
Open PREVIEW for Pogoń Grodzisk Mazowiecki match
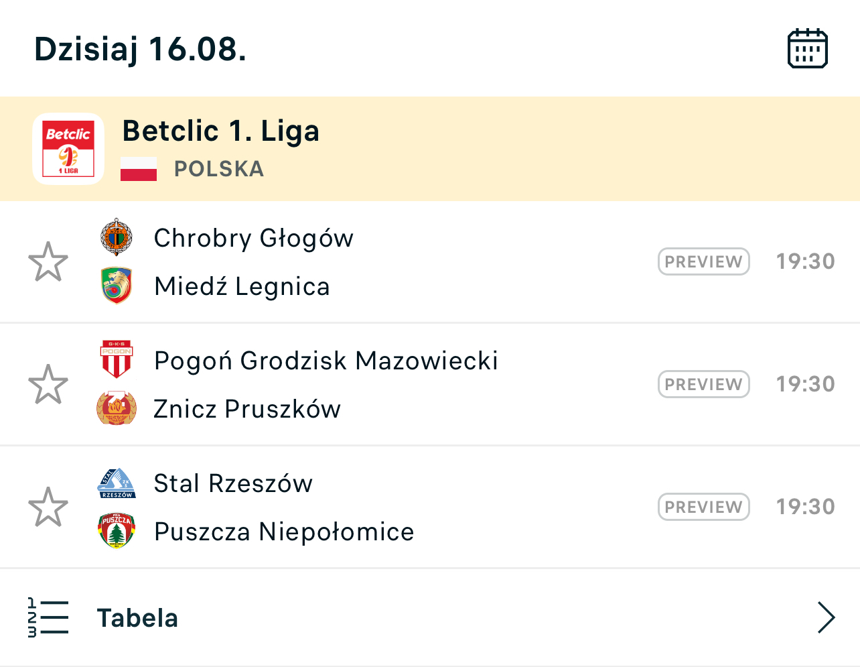click(703, 384)
